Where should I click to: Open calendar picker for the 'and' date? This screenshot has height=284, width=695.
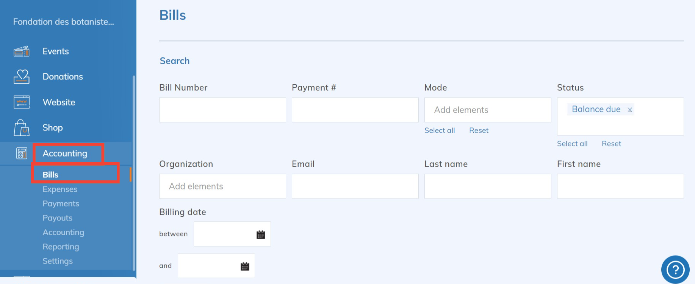(x=245, y=266)
